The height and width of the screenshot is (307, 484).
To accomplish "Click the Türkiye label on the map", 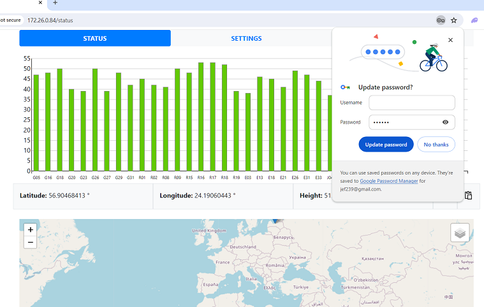I will pos(300,287).
